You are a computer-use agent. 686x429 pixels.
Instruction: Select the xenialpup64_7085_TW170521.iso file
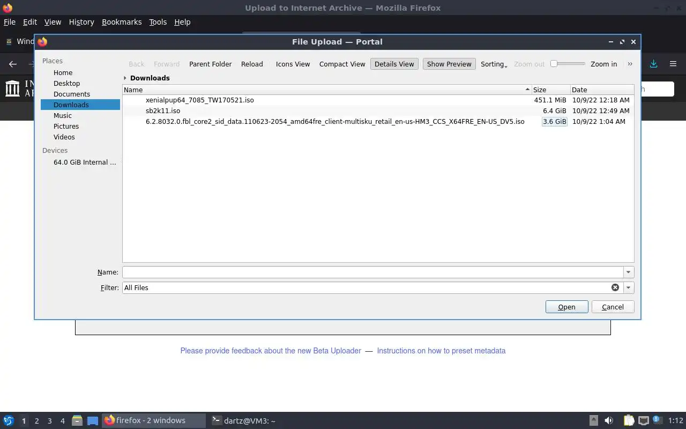pyautogui.click(x=199, y=100)
